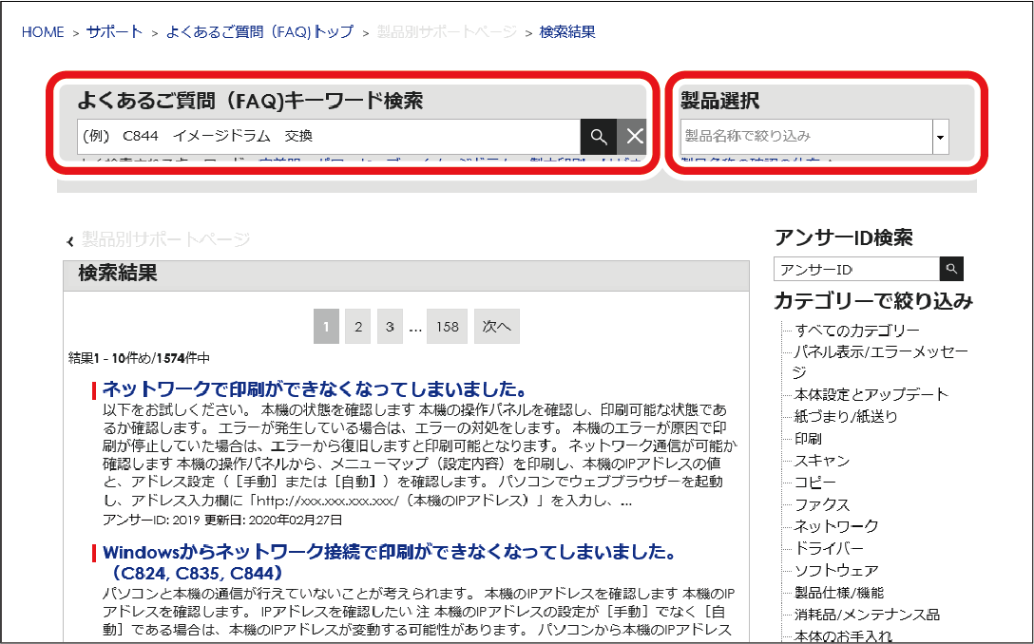Filter by スキャン category

[x=822, y=461]
